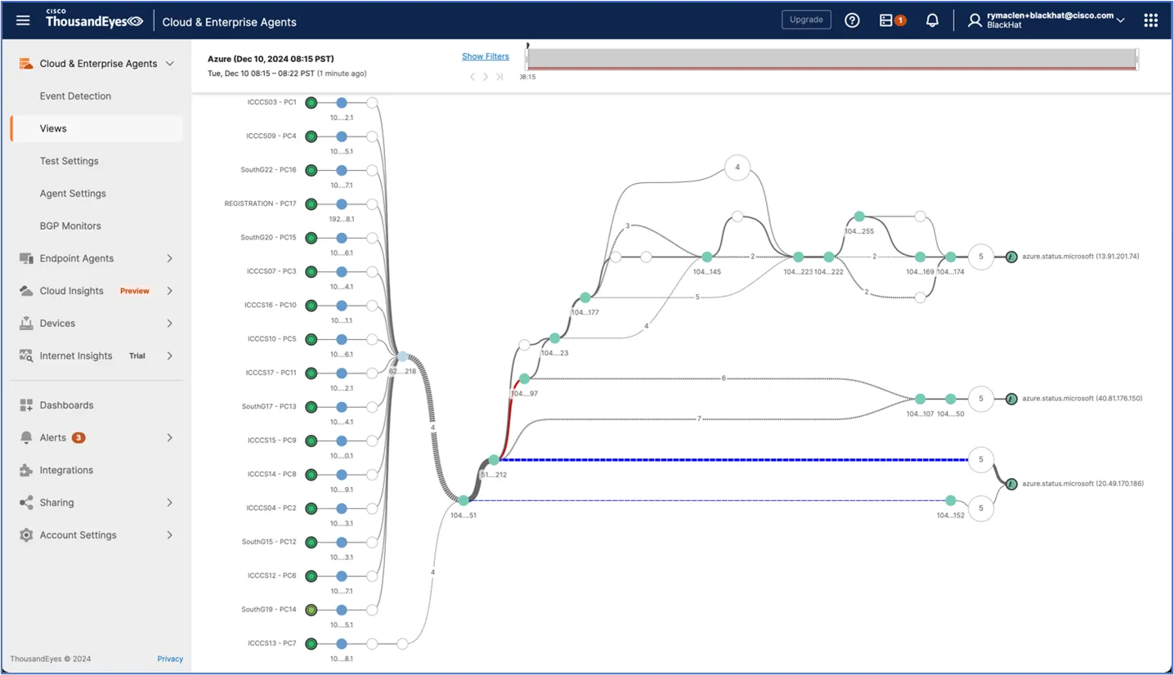This screenshot has width=1174, height=675.
Task: Select the ICCCS03 - PC1 agent node
Action: (x=311, y=103)
